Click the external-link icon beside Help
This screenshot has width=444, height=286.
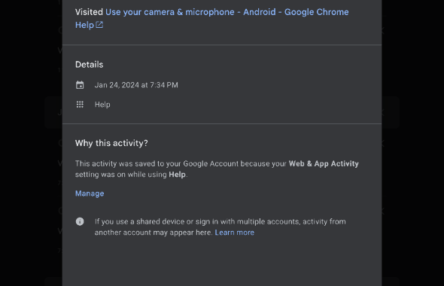click(x=99, y=25)
